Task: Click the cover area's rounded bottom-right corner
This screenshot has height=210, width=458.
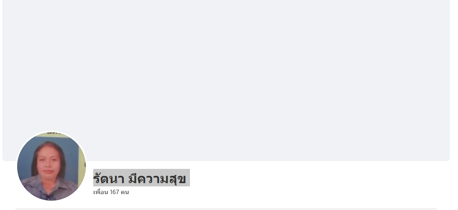Action: pyautogui.click(x=447, y=159)
